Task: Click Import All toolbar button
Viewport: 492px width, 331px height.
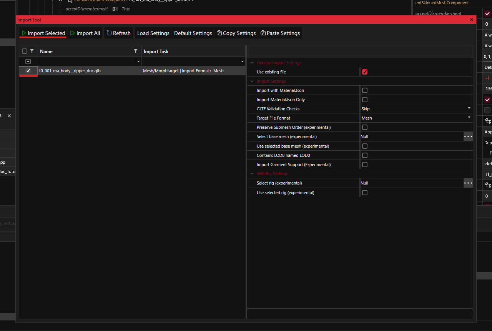Action: pyautogui.click(x=85, y=33)
